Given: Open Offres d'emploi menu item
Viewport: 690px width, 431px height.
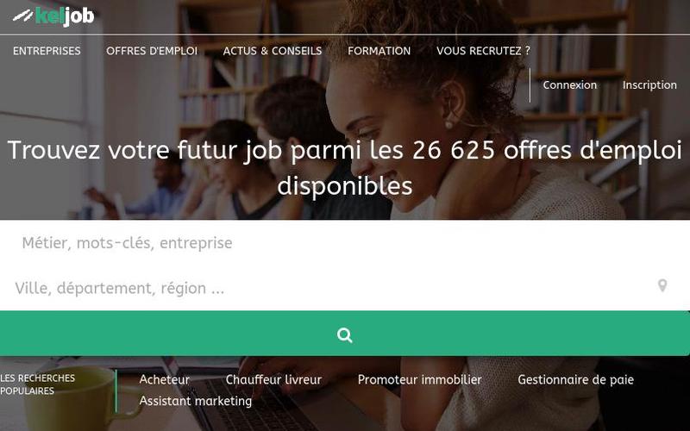Looking at the screenshot, I should [152, 51].
